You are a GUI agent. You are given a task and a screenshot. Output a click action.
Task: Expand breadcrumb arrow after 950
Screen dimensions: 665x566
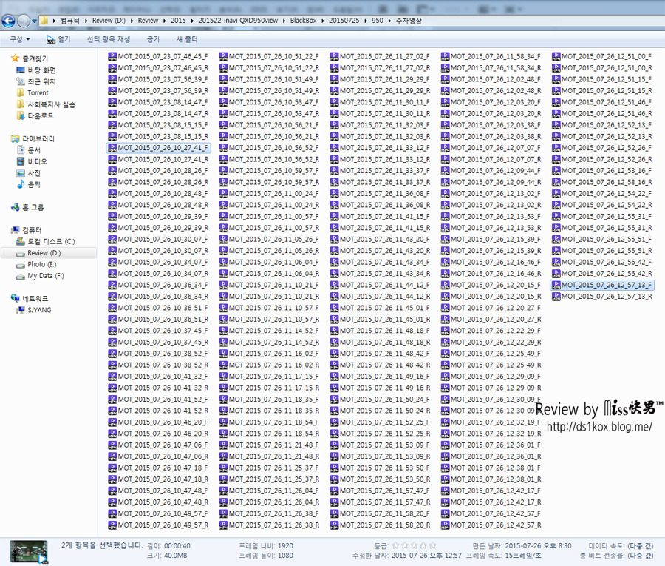(389, 21)
